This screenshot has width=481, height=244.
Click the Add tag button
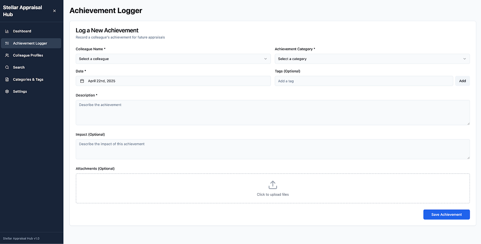point(462,81)
